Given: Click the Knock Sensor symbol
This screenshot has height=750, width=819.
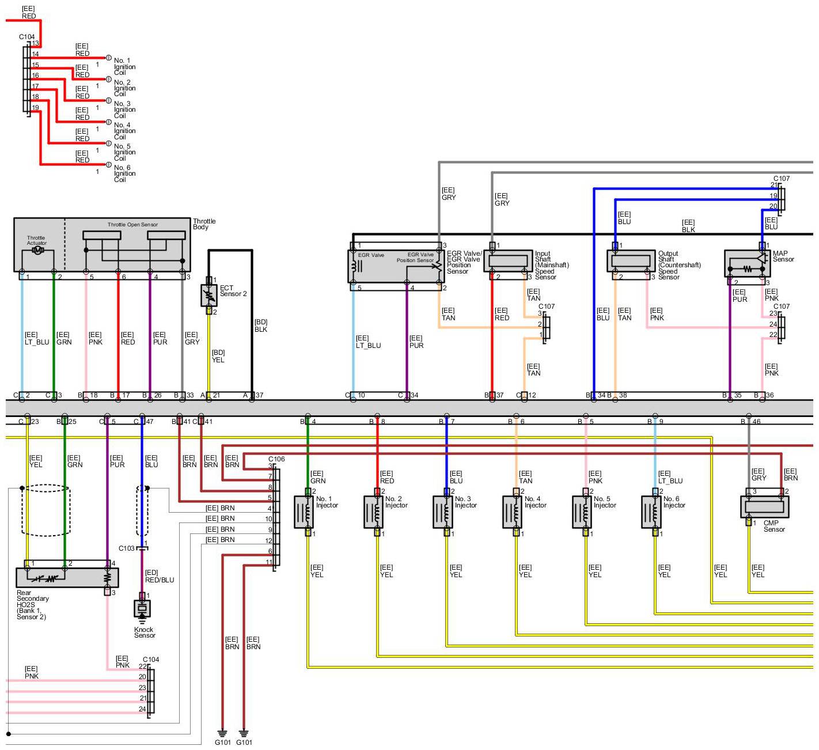Looking at the screenshot, I should pyautogui.click(x=142, y=608).
